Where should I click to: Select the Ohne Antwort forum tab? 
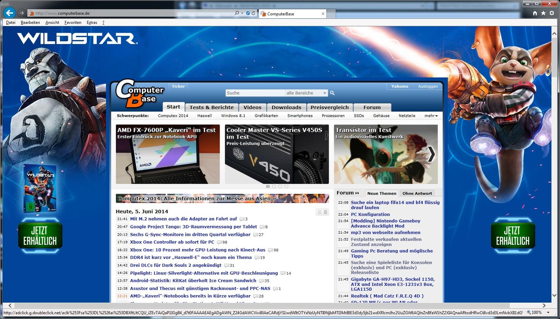(x=417, y=193)
